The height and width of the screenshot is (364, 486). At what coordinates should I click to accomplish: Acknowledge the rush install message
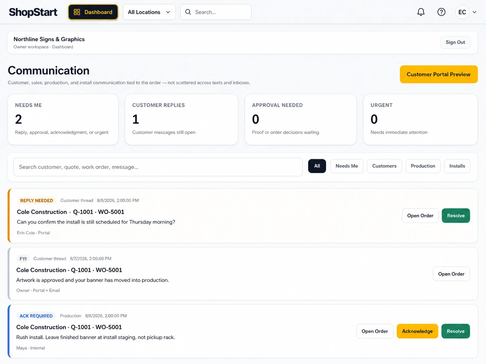click(x=417, y=331)
